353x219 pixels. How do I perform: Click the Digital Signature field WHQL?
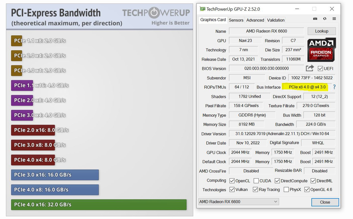(x=318, y=143)
